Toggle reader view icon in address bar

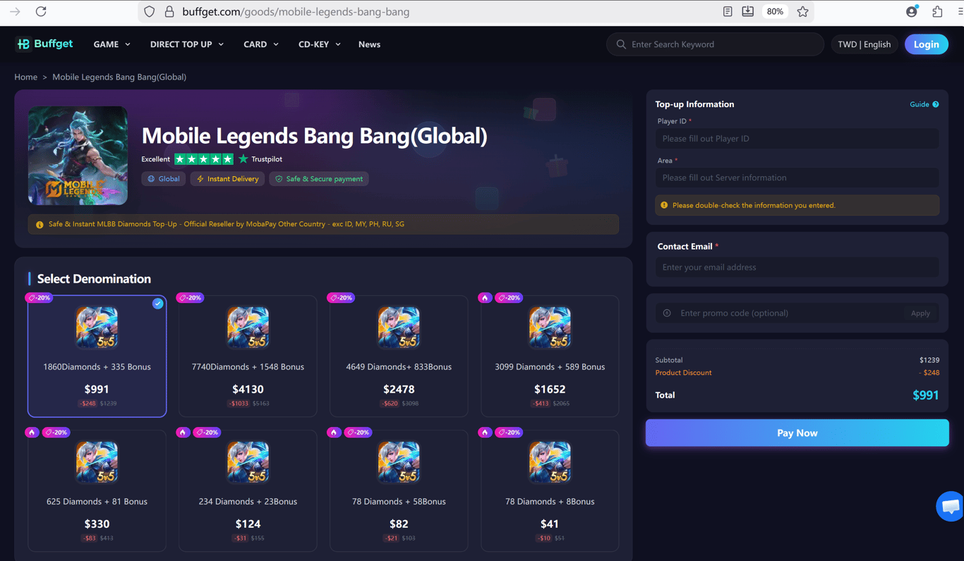(x=728, y=11)
